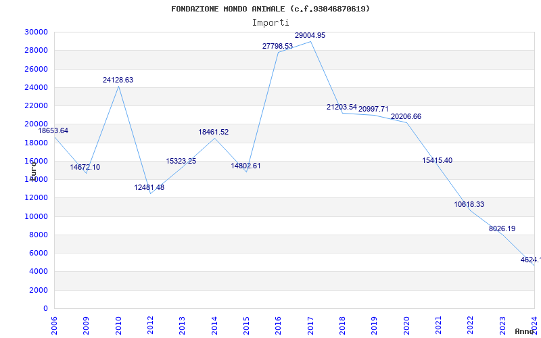Viewport: 541px width, 338px height.
Task: Click x-axis year 2020
Action: pos(406,325)
